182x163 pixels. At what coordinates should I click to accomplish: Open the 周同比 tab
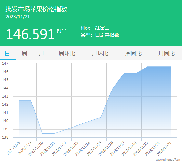(133, 54)
